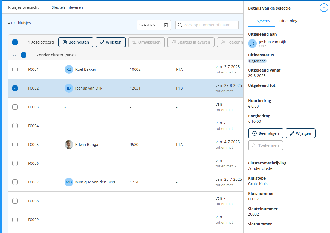Screen dimensions: 330x233
Task: Click the name Roel Bakker
Action: click(x=86, y=69)
